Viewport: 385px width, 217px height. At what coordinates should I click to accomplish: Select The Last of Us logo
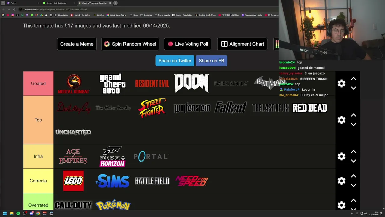coord(270,108)
